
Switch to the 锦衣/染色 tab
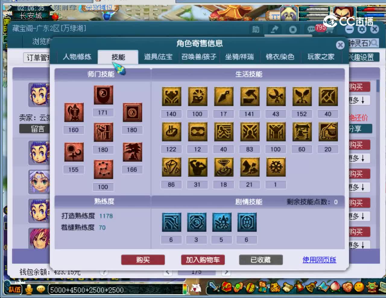(x=280, y=57)
